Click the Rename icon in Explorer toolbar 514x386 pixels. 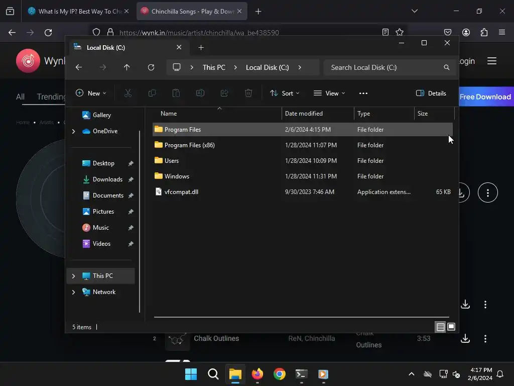click(x=200, y=93)
